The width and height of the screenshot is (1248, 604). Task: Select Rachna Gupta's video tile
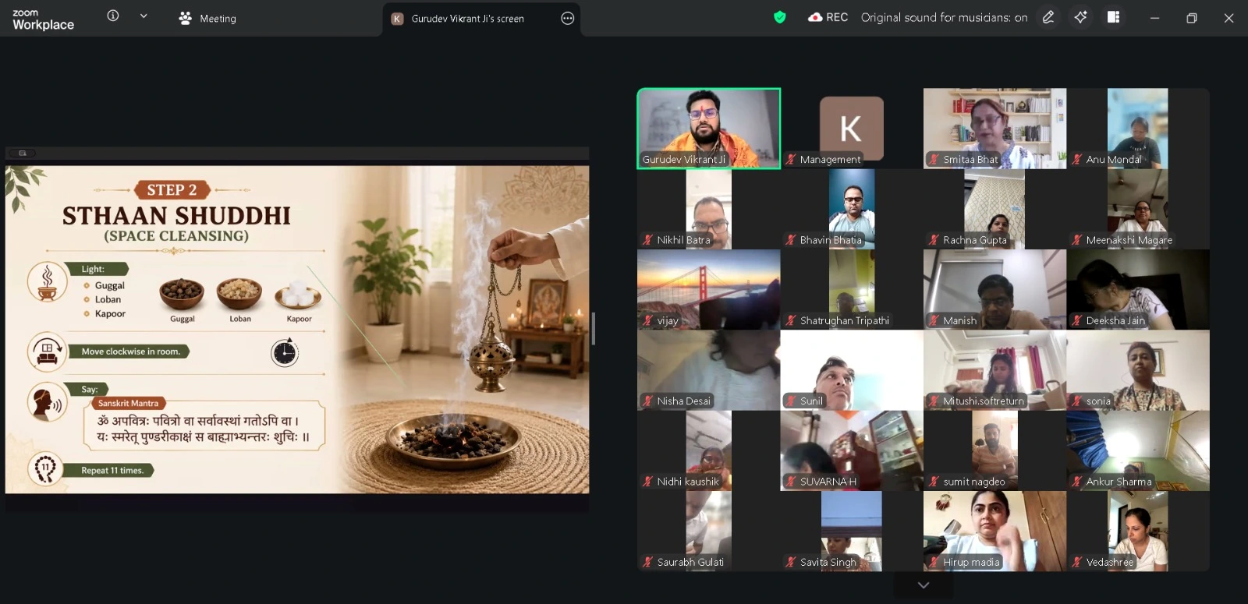tap(994, 209)
